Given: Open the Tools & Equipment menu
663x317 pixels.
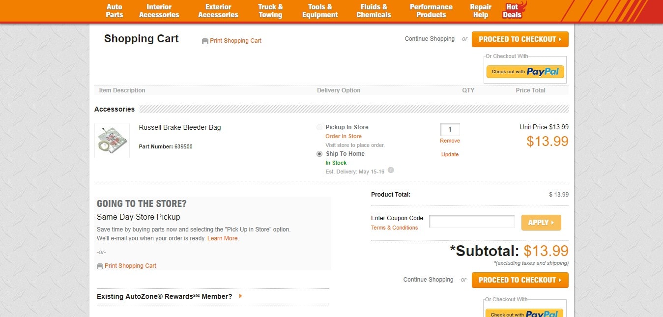Looking at the screenshot, I should 320,11.
